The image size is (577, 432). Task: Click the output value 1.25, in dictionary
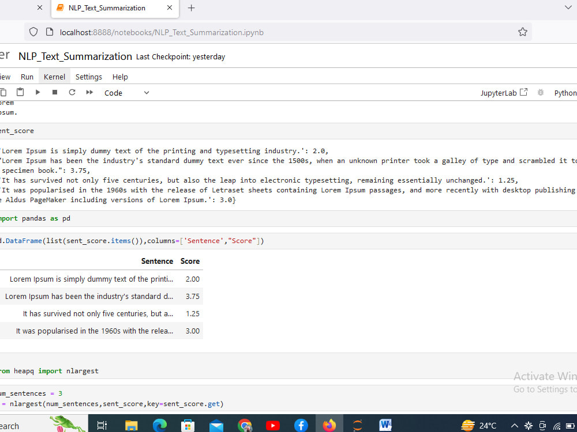pyautogui.click(x=508, y=180)
